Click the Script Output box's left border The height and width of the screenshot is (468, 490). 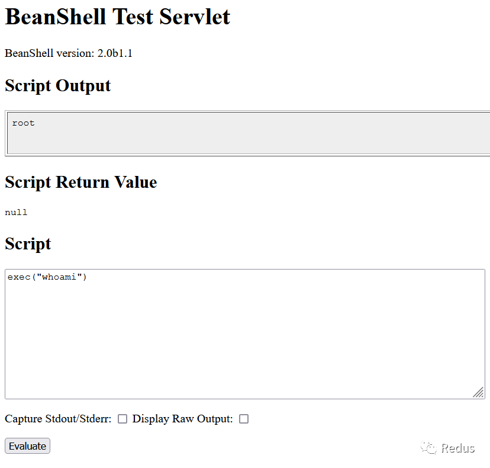6,133
